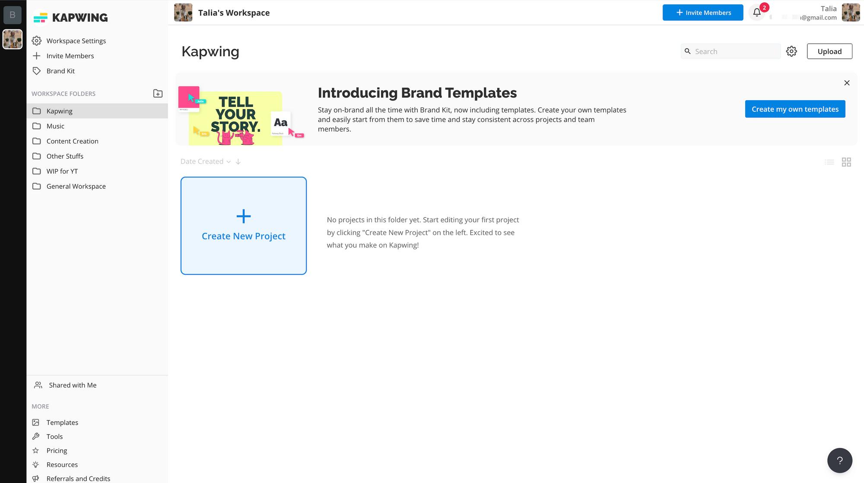
Task: Navigate to WIP for YT folder
Action: (62, 171)
